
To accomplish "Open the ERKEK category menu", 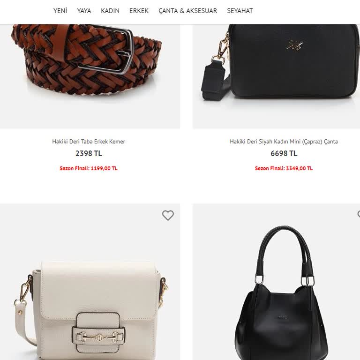I will pos(139,11).
